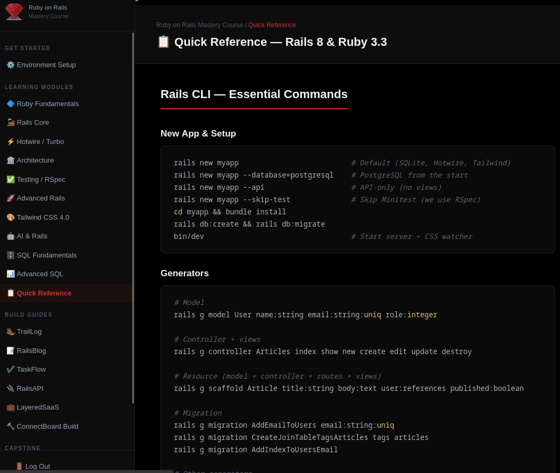Click the Quick Reference breadcrumb
560x473 pixels.
click(272, 25)
